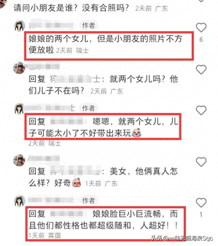
Task: Tap the crying-laughing emoji in reply
Action: [x=137, y=133]
